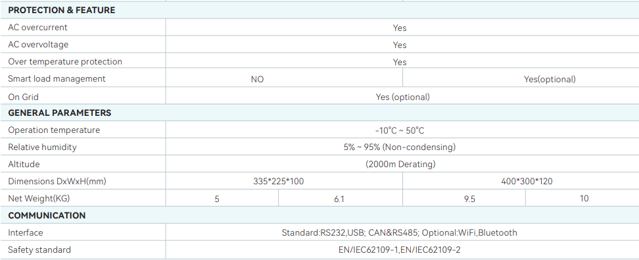Select the 335*225*100 dimensions cell
The height and width of the screenshot is (260, 639).
[x=278, y=182]
